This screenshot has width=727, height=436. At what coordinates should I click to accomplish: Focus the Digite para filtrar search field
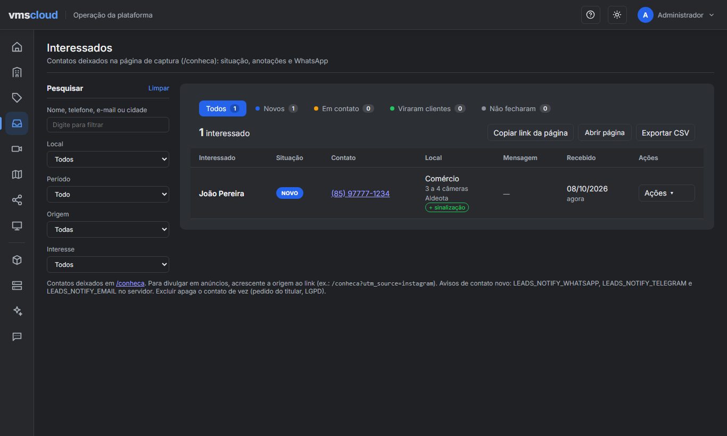coord(108,124)
